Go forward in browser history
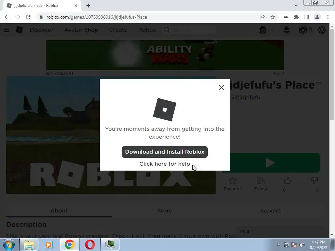 click(x=18, y=17)
